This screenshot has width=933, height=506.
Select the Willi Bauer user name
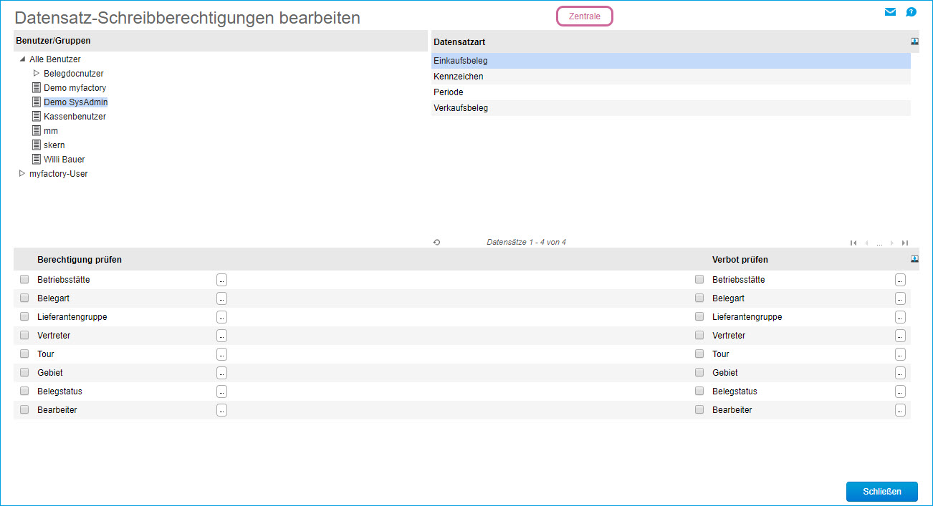64,159
